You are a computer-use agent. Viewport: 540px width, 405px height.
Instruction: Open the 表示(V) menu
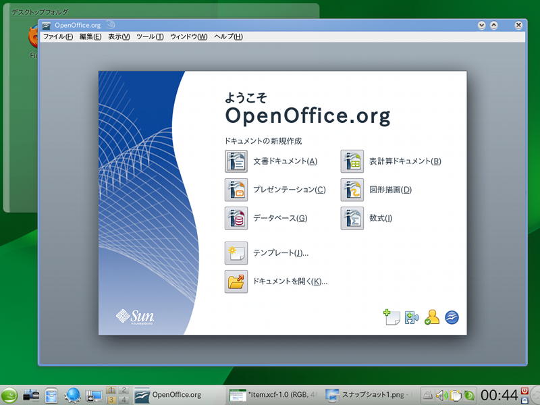119,36
